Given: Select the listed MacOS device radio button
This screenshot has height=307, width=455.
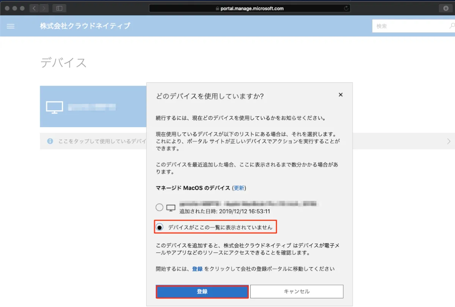Looking at the screenshot, I should coord(159,207).
